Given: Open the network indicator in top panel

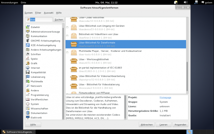Looking at the screenshot, I should [x=196, y=2].
